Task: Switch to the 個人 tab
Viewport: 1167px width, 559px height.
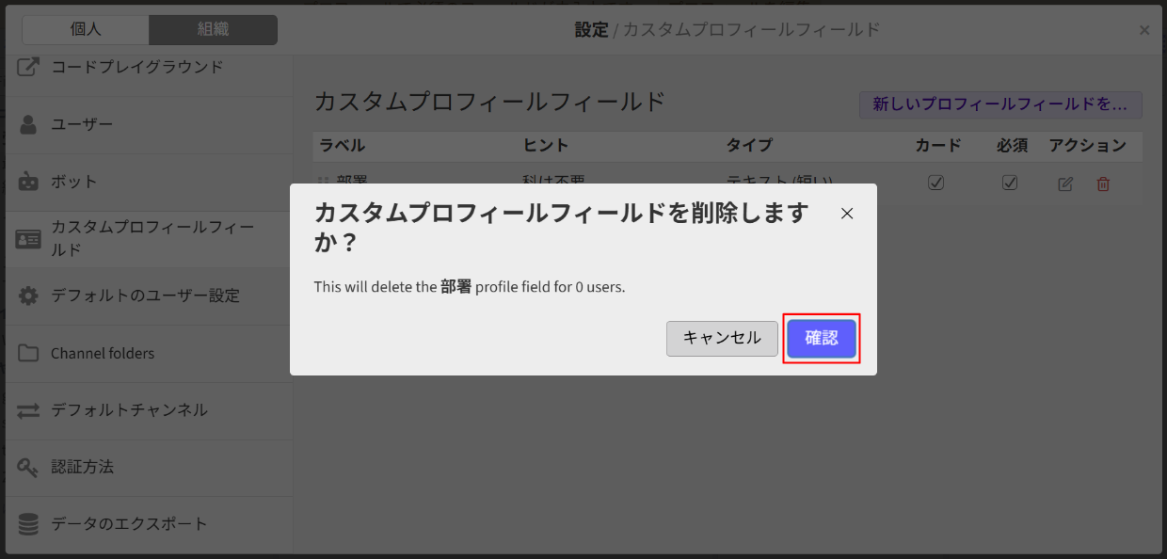Action: [86, 29]
